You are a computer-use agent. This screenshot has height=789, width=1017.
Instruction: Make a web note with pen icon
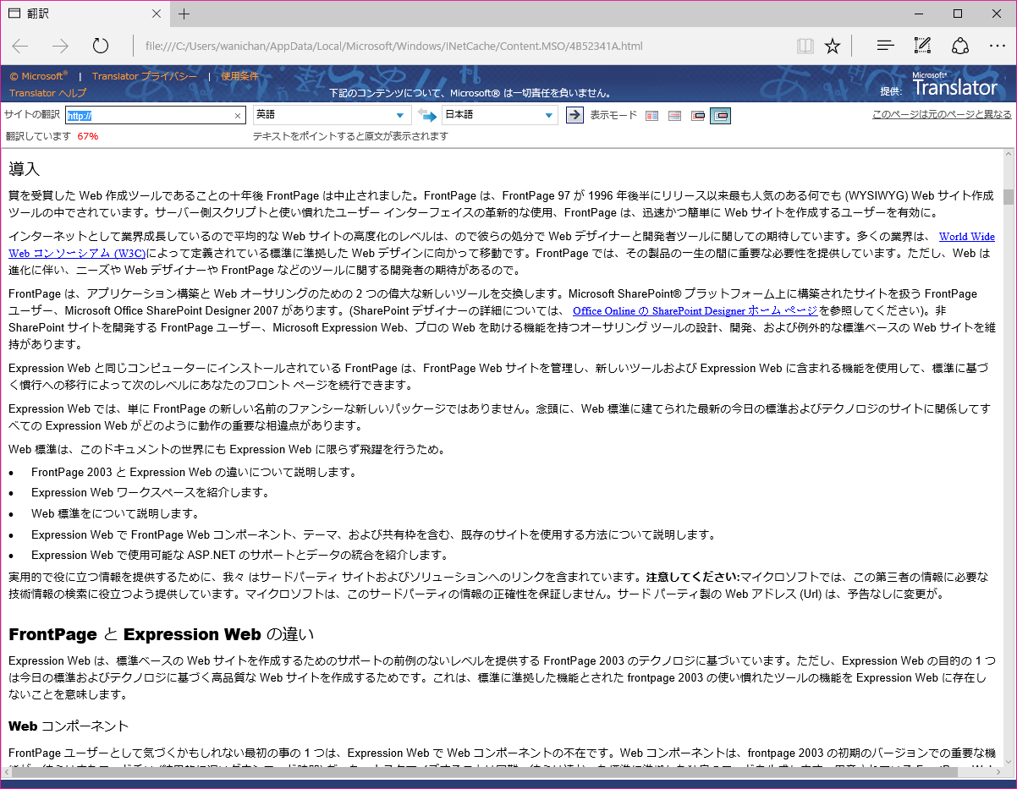[922, 46]
